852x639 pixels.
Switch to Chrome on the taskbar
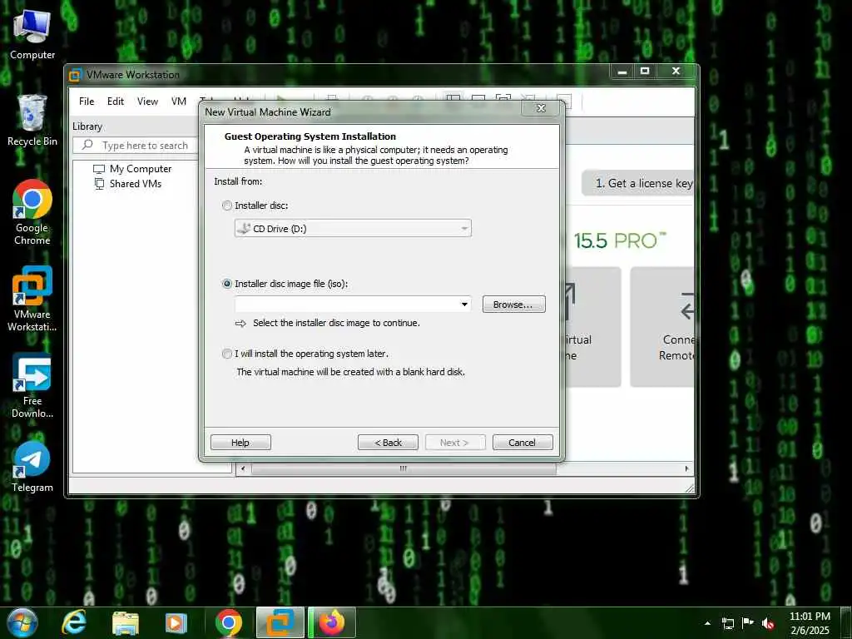pyautogui.click(x=228, y=623)
